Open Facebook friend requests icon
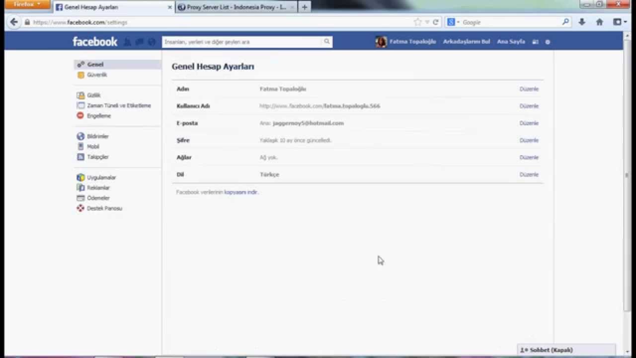636x358 pixels. point(127,42)
